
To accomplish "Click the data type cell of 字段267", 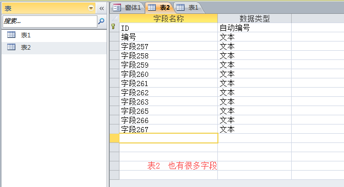I will (254, 129).
